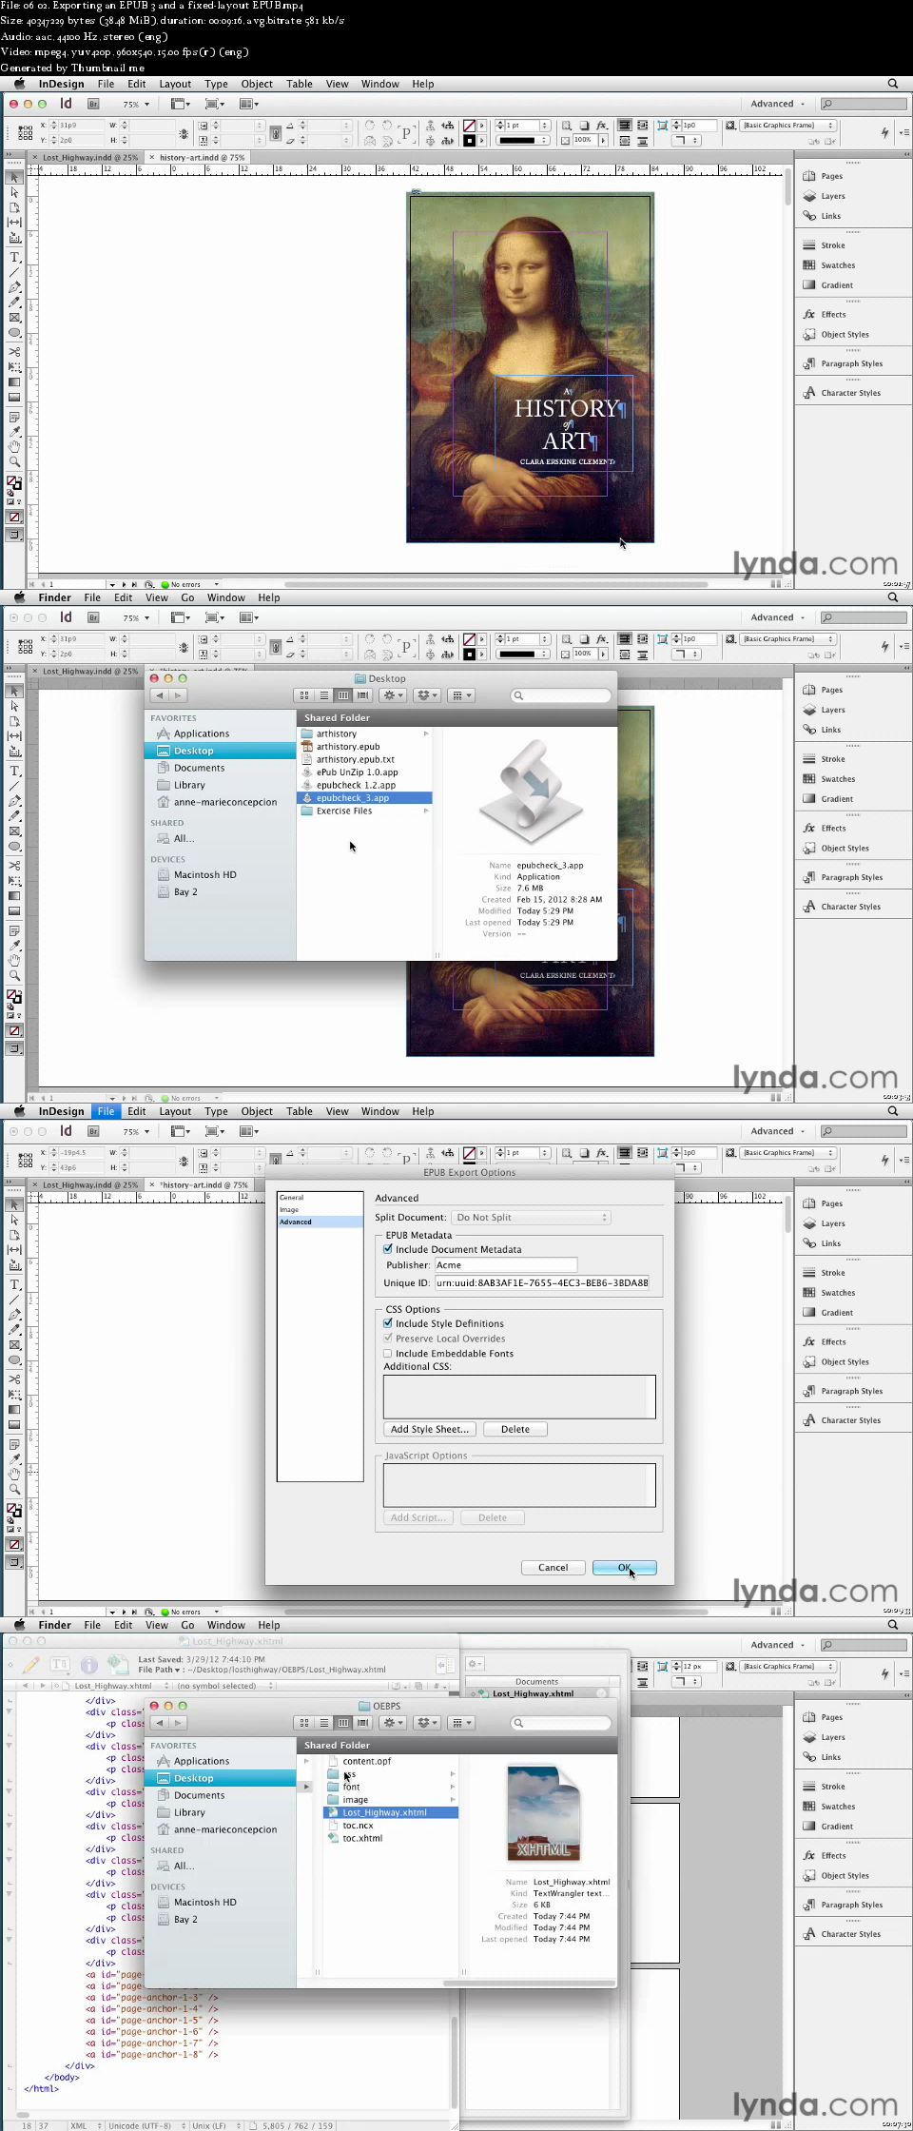Click the pencil icon in TextWrangler toolbar

pyautogui.click(x=31, y=1664)
